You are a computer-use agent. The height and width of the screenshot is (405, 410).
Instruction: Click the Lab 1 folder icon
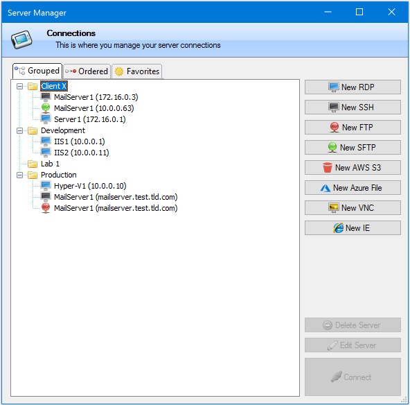tap(33, 164)
